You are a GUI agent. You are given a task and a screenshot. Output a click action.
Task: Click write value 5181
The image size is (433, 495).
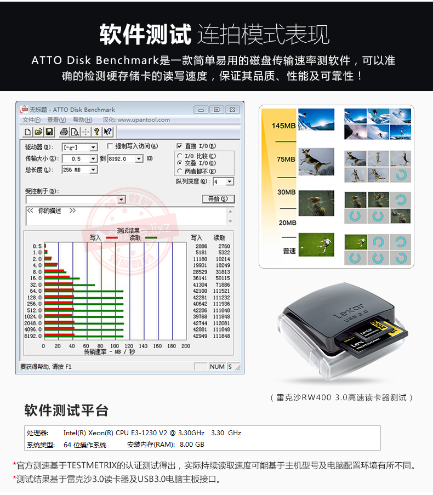(x=201, y=253)
